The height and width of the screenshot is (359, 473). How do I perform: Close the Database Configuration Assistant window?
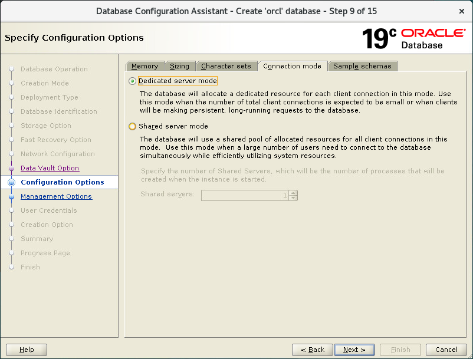point(462,11)
